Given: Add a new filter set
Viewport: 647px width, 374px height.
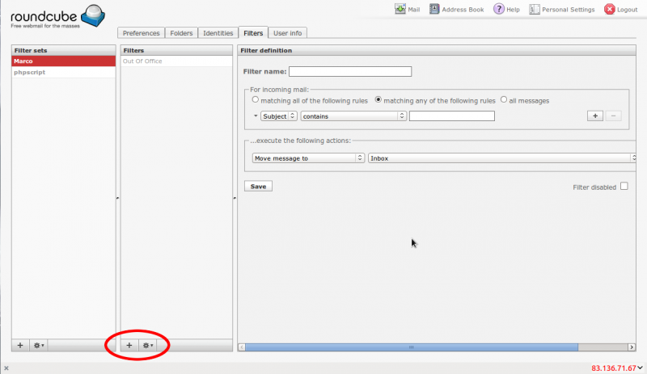Looking at the screenshot, I should pos(20,345).
